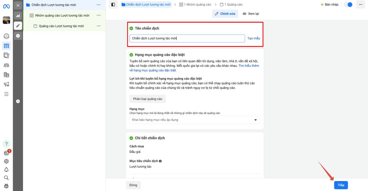Viewport: 368px width, 191px height.
Task: Open the clock history icon
Action: [x=18, y=36]
